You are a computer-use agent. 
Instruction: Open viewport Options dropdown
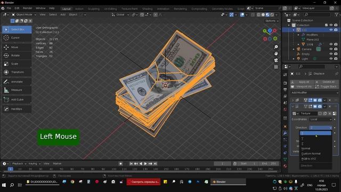coord(272,21)
